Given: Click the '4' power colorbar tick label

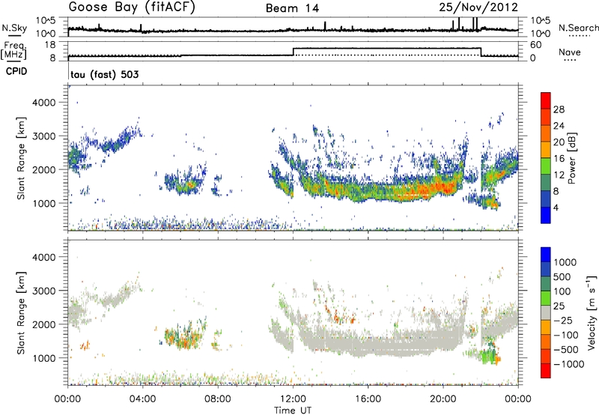Looking at the screenshot, I should (x=556, y=207).
